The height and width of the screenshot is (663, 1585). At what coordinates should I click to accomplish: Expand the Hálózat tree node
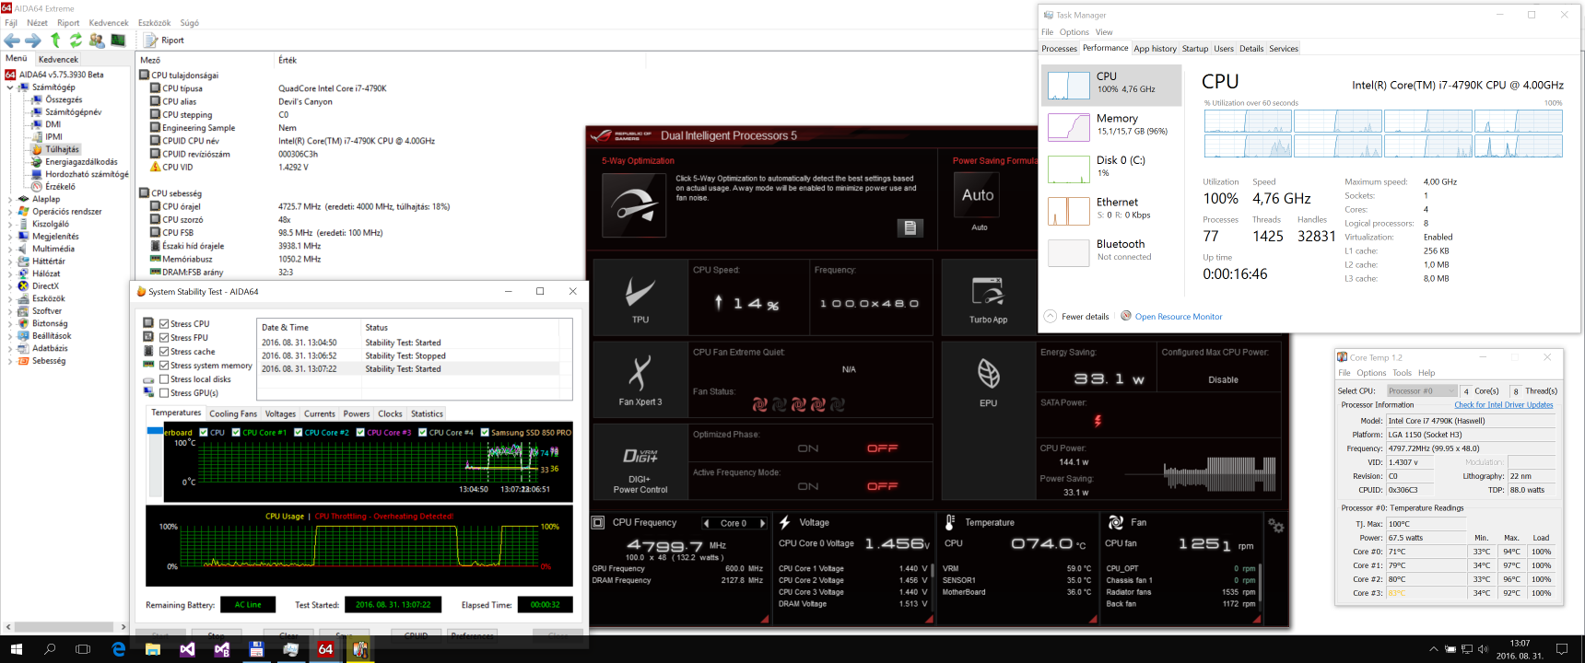(10, 273)
